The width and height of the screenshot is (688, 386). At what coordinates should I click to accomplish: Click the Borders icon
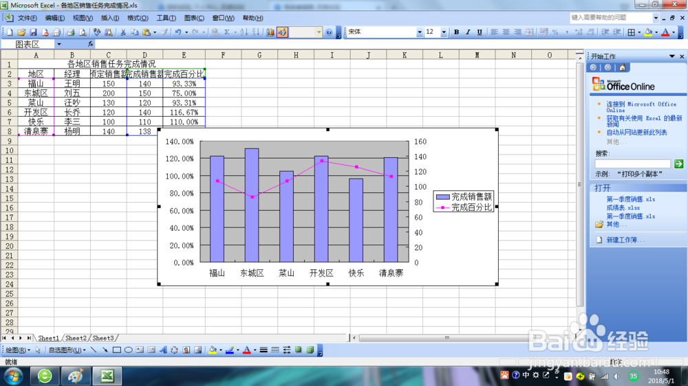click(x=631, y=32)
